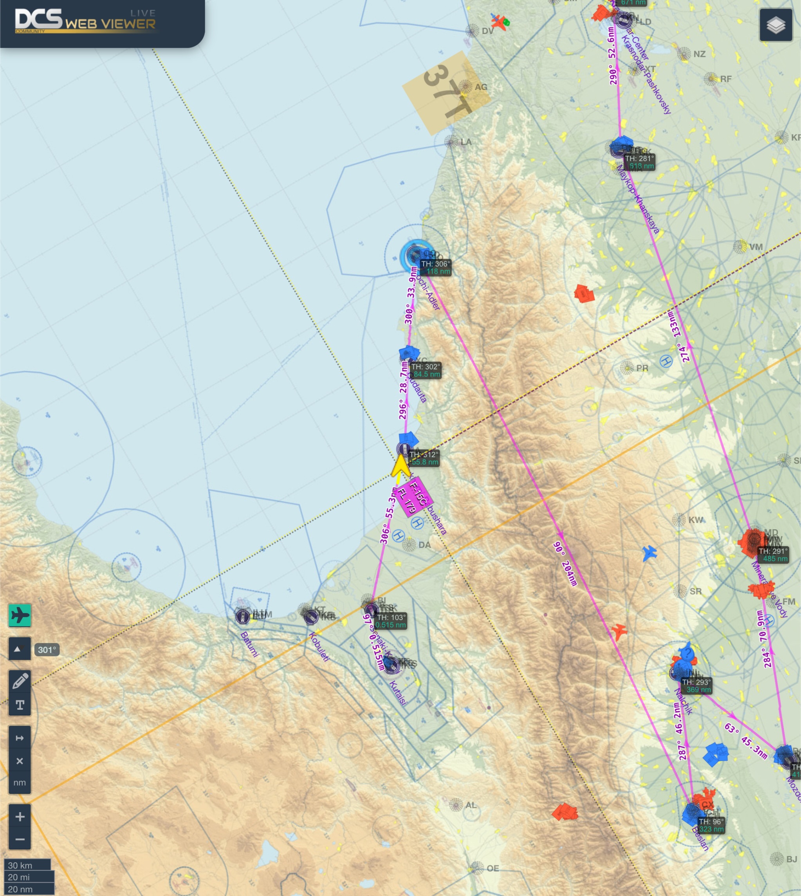801x896 pixels.
Task: Click the 301° heading indicator badge
Action: coord(47,649)
